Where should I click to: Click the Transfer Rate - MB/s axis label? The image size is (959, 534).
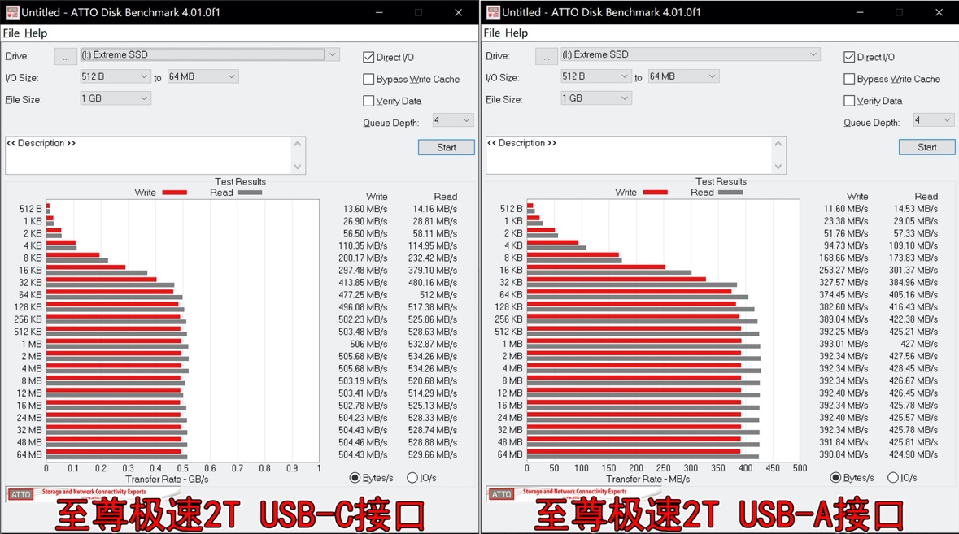[647, 480]
